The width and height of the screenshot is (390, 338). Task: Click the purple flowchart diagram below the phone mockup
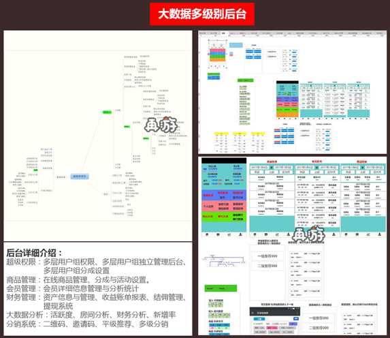(225, 261)
